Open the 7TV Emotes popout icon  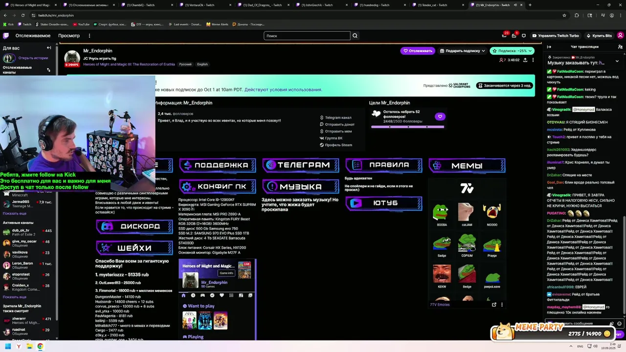(494, 305)
